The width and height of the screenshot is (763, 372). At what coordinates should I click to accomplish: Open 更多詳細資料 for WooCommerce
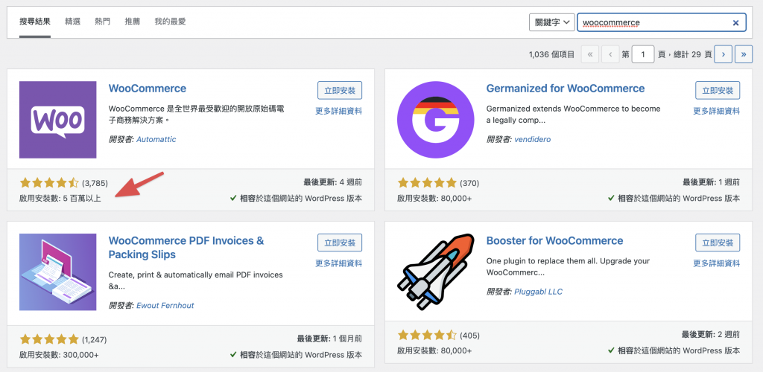339,111
